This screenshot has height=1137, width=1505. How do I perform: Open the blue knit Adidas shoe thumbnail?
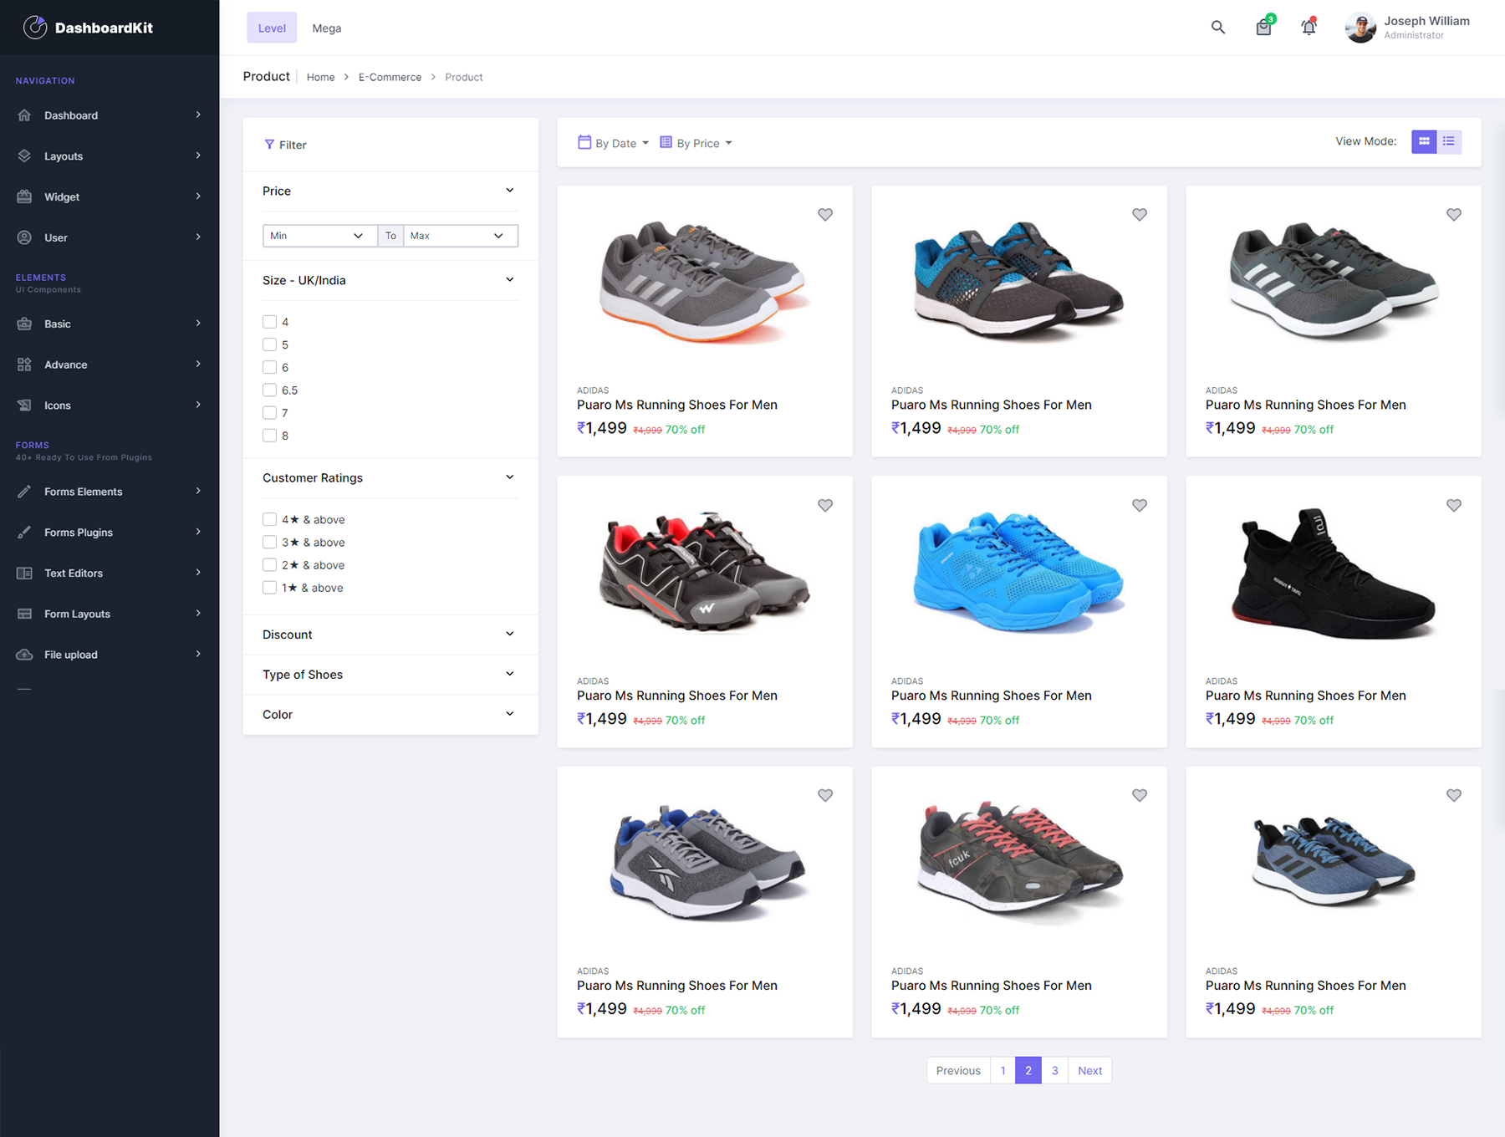coord(1333,861)
